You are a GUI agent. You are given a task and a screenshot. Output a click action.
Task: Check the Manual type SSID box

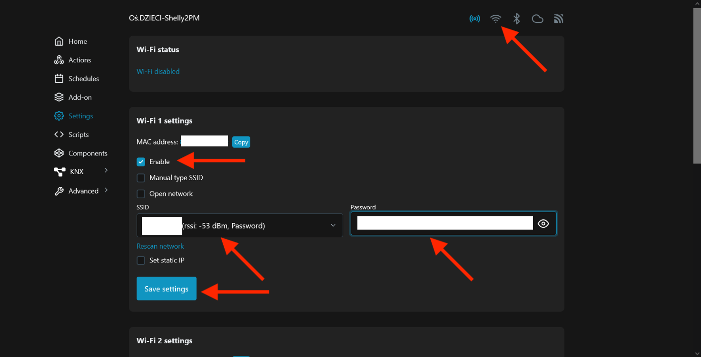[x=141, y=178]
